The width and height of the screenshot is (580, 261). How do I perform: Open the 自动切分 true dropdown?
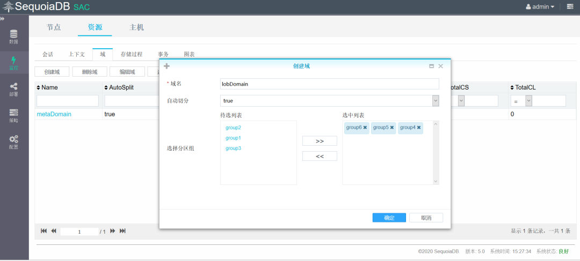436,100
